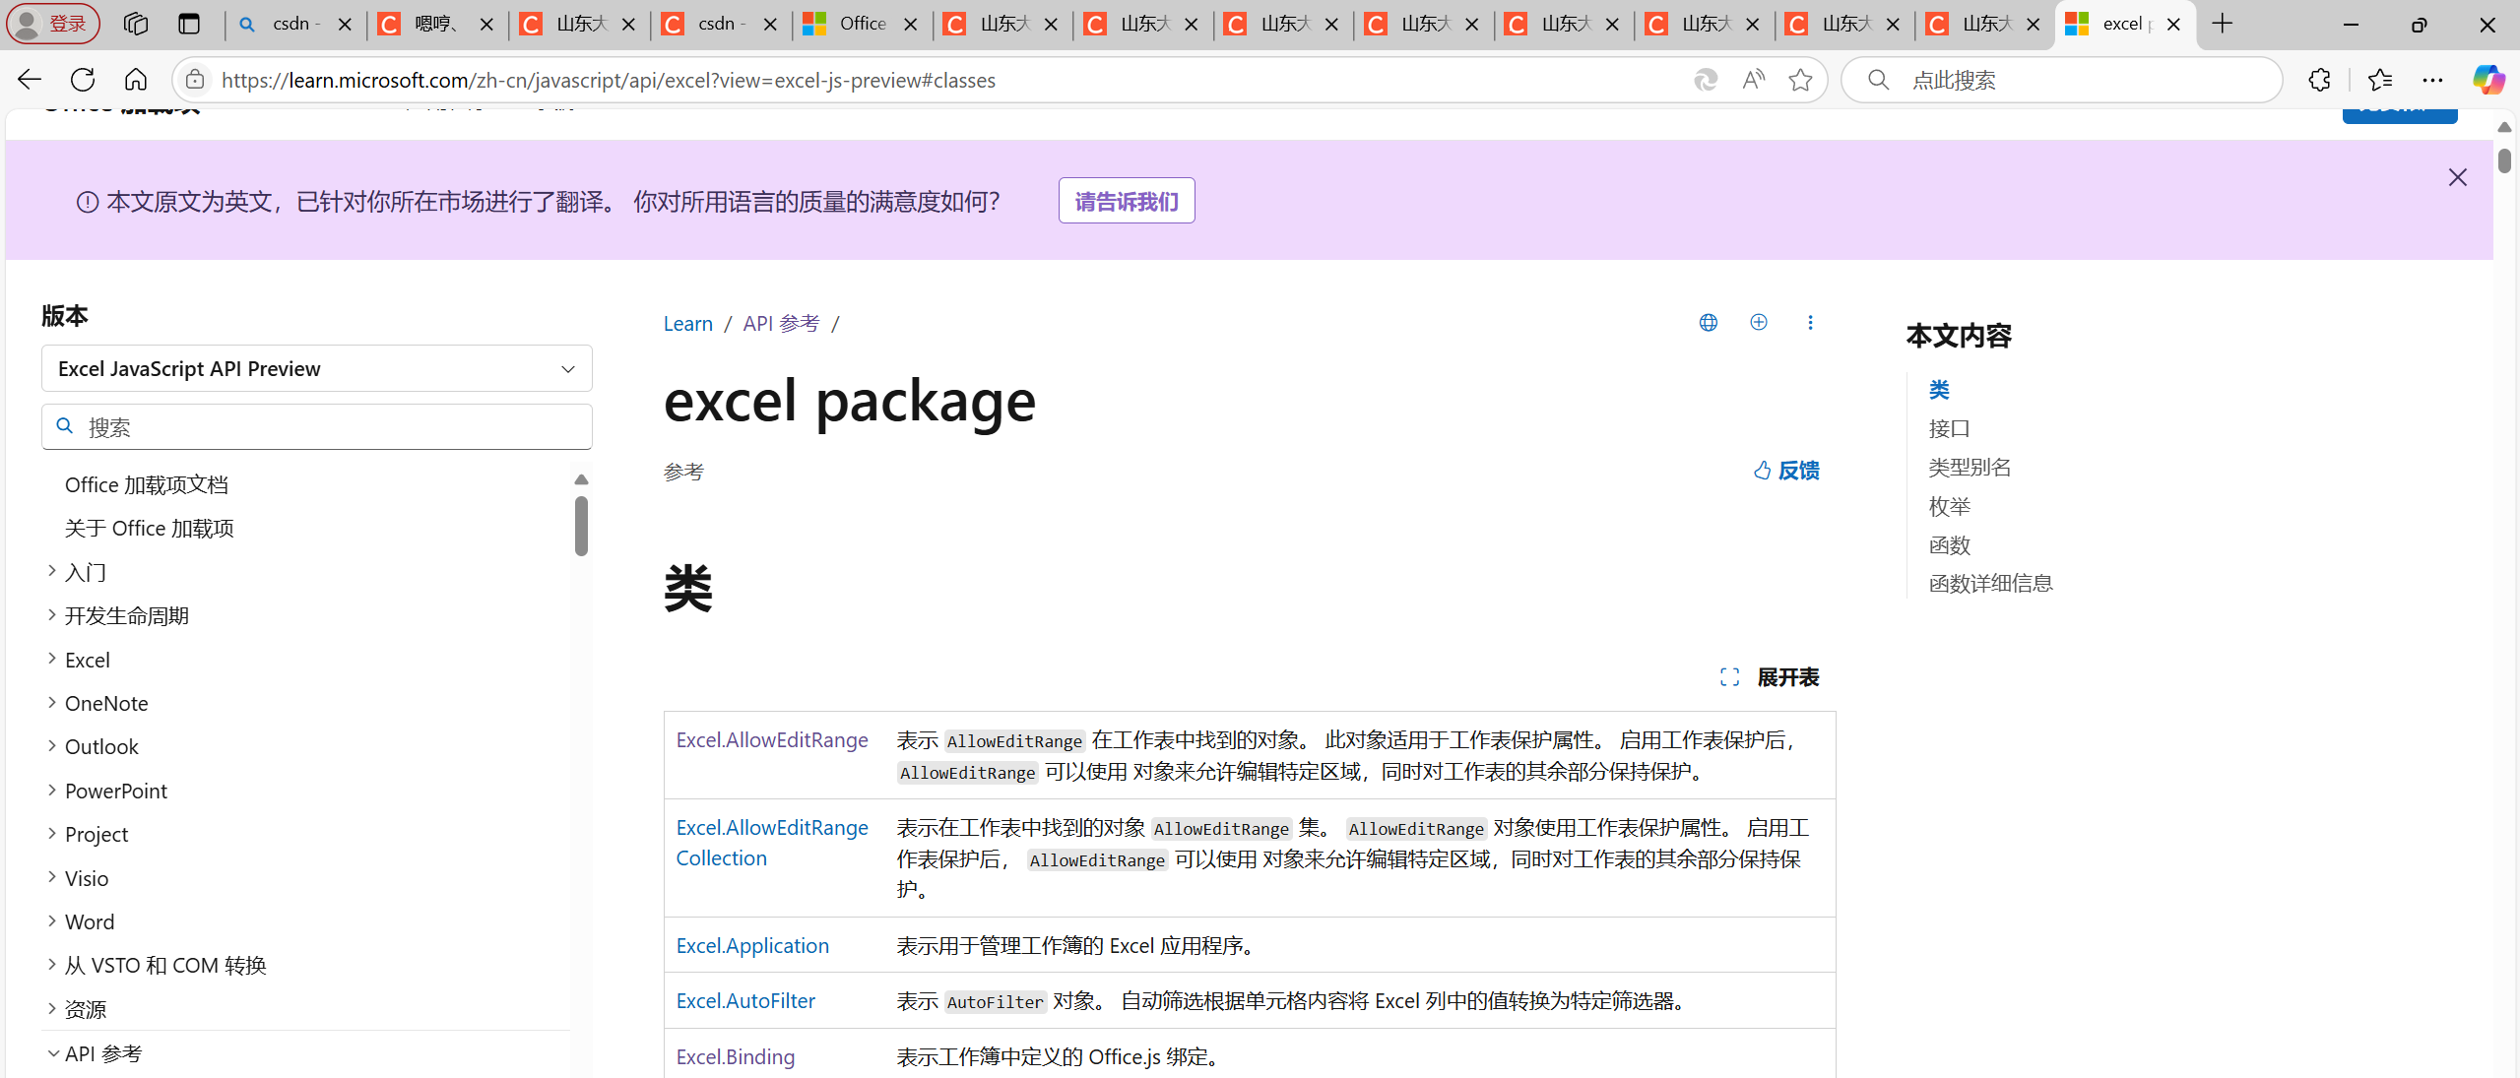Add page to collection plus icon
The image size is (2520, 1078).
[x=1759, y=323]
